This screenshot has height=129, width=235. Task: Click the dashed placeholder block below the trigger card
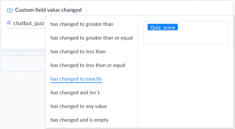23,64
